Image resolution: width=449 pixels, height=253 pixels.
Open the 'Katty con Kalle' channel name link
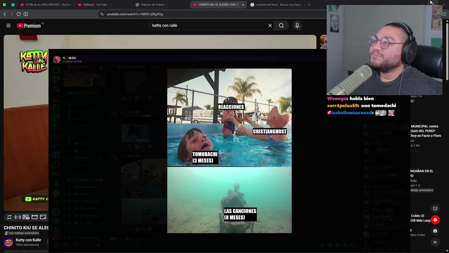click(x=28, y=240)
